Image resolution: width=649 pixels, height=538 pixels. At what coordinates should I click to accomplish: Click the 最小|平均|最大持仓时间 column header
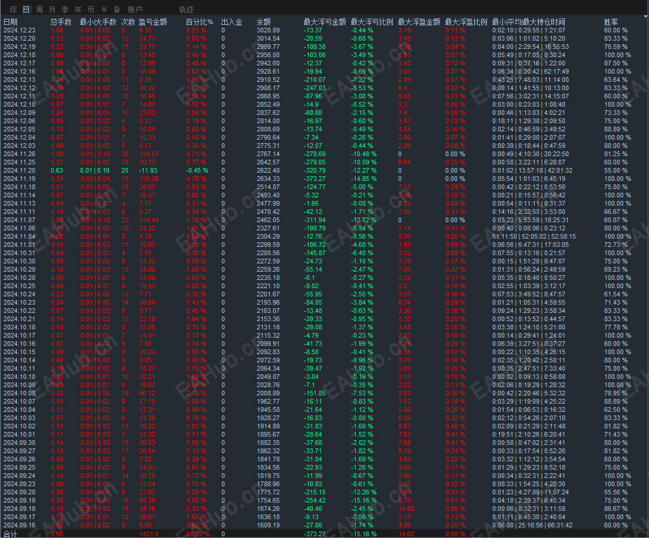[528, 22]
